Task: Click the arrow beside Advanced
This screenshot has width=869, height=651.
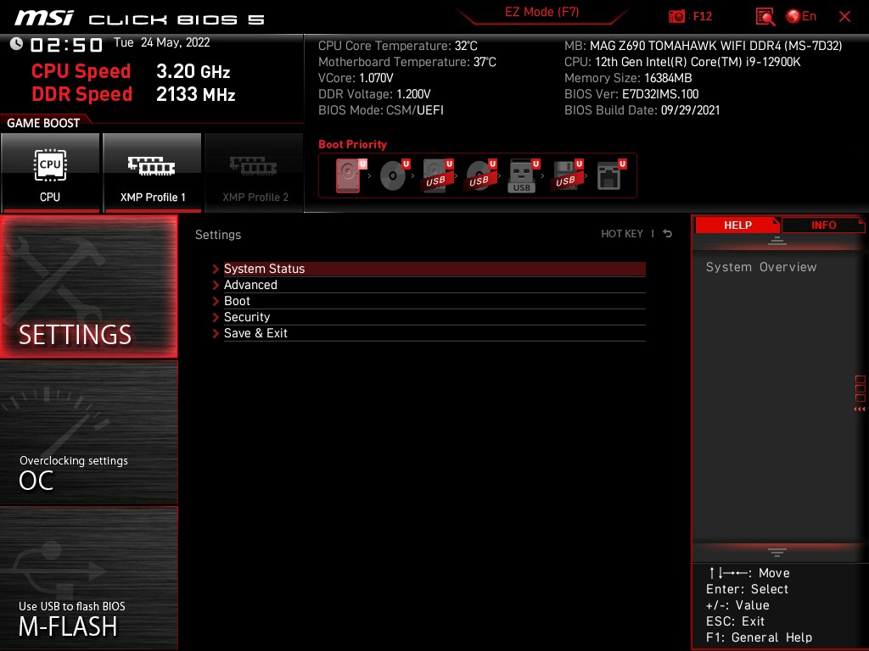Action: [x=216, y=285]
